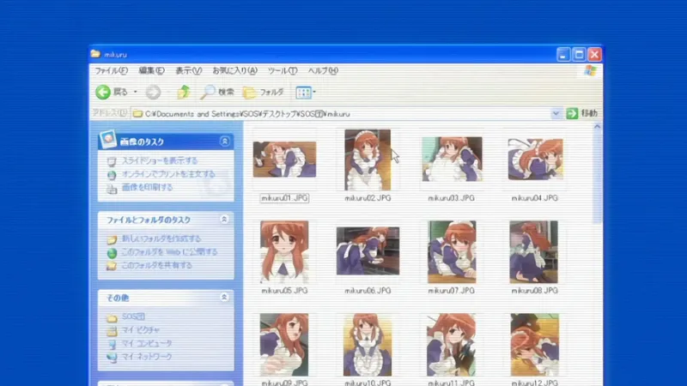Click the 画像を印刷する link

coord(147,187)
